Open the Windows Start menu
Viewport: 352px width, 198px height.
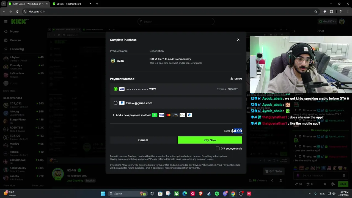coord(103,194)
